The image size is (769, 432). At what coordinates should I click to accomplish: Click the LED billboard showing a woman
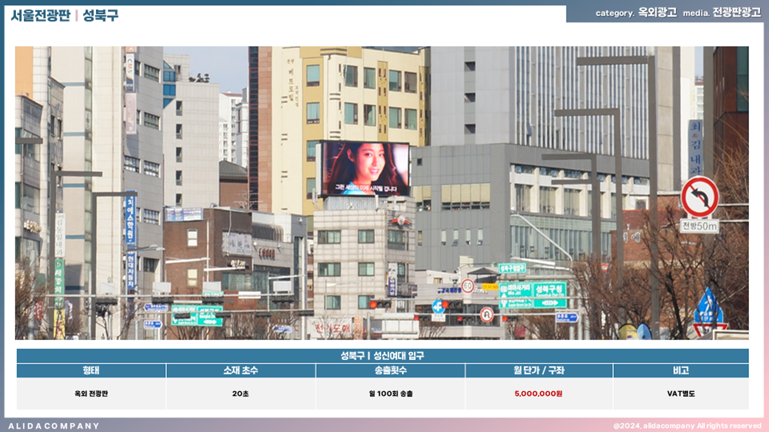click(x=365, y=168)
